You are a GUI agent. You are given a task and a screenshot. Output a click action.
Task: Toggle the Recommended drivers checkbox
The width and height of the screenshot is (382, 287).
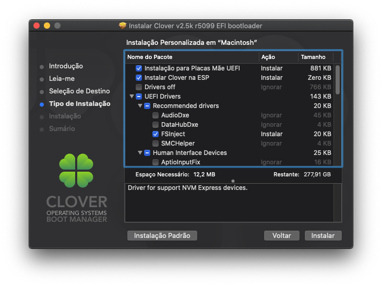tap(147, 106)
